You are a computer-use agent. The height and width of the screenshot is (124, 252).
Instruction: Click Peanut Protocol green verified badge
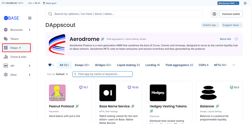77,106
